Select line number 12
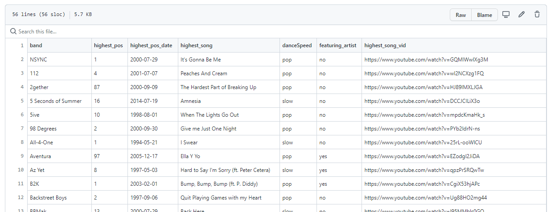The width and height of the screenshot is (559, 212). point(21,198)
